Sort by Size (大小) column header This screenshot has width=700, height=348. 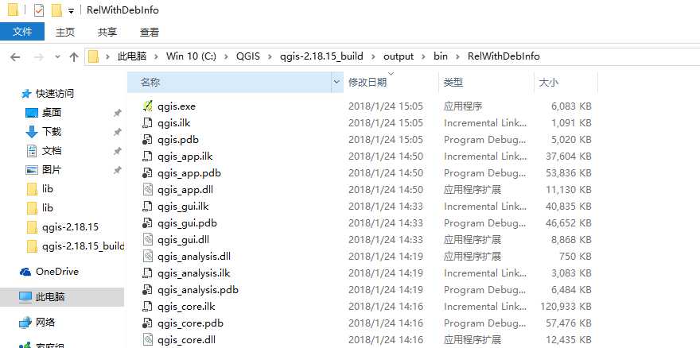point(566,82)
